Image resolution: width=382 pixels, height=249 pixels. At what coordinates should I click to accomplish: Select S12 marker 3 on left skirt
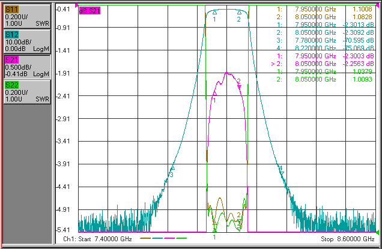[x=173, y=168]
